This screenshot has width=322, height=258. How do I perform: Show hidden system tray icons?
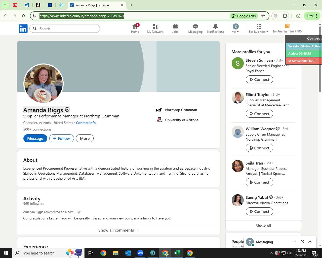[x=271, y=253]
